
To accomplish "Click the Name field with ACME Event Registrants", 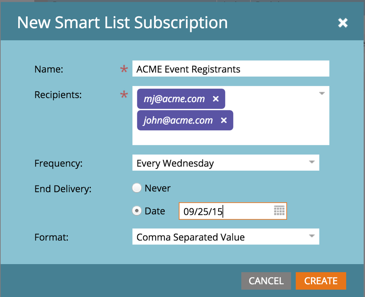I will pos(230,69).
